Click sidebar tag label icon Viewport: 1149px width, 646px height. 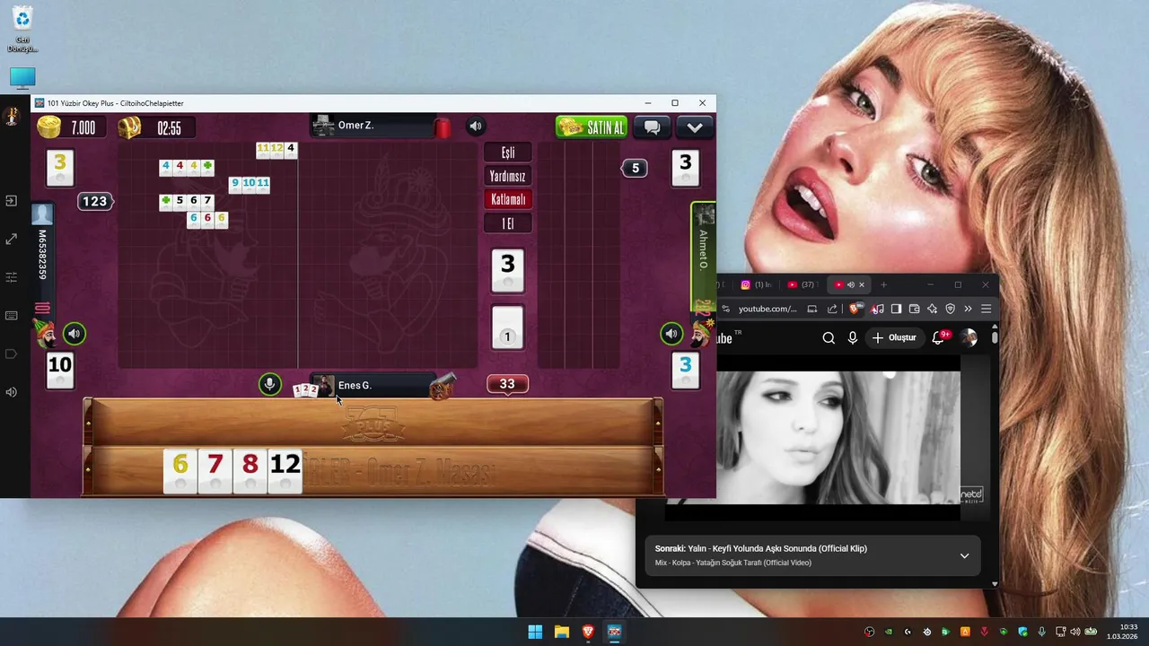[12, 354]
